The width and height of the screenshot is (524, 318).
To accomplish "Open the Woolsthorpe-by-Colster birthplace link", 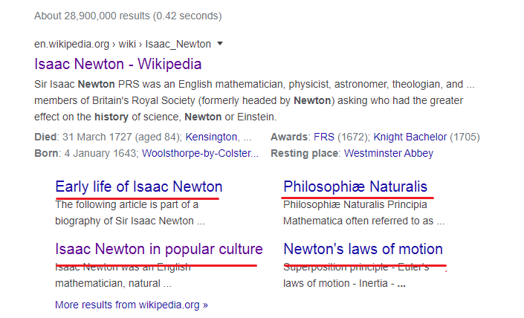I will click(x=200, y=153).
